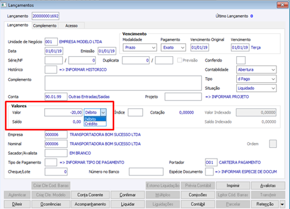The image size is (290, 209).
Task: Click the Tipo de Pagamento code field
Action: (x=51, y=162)
